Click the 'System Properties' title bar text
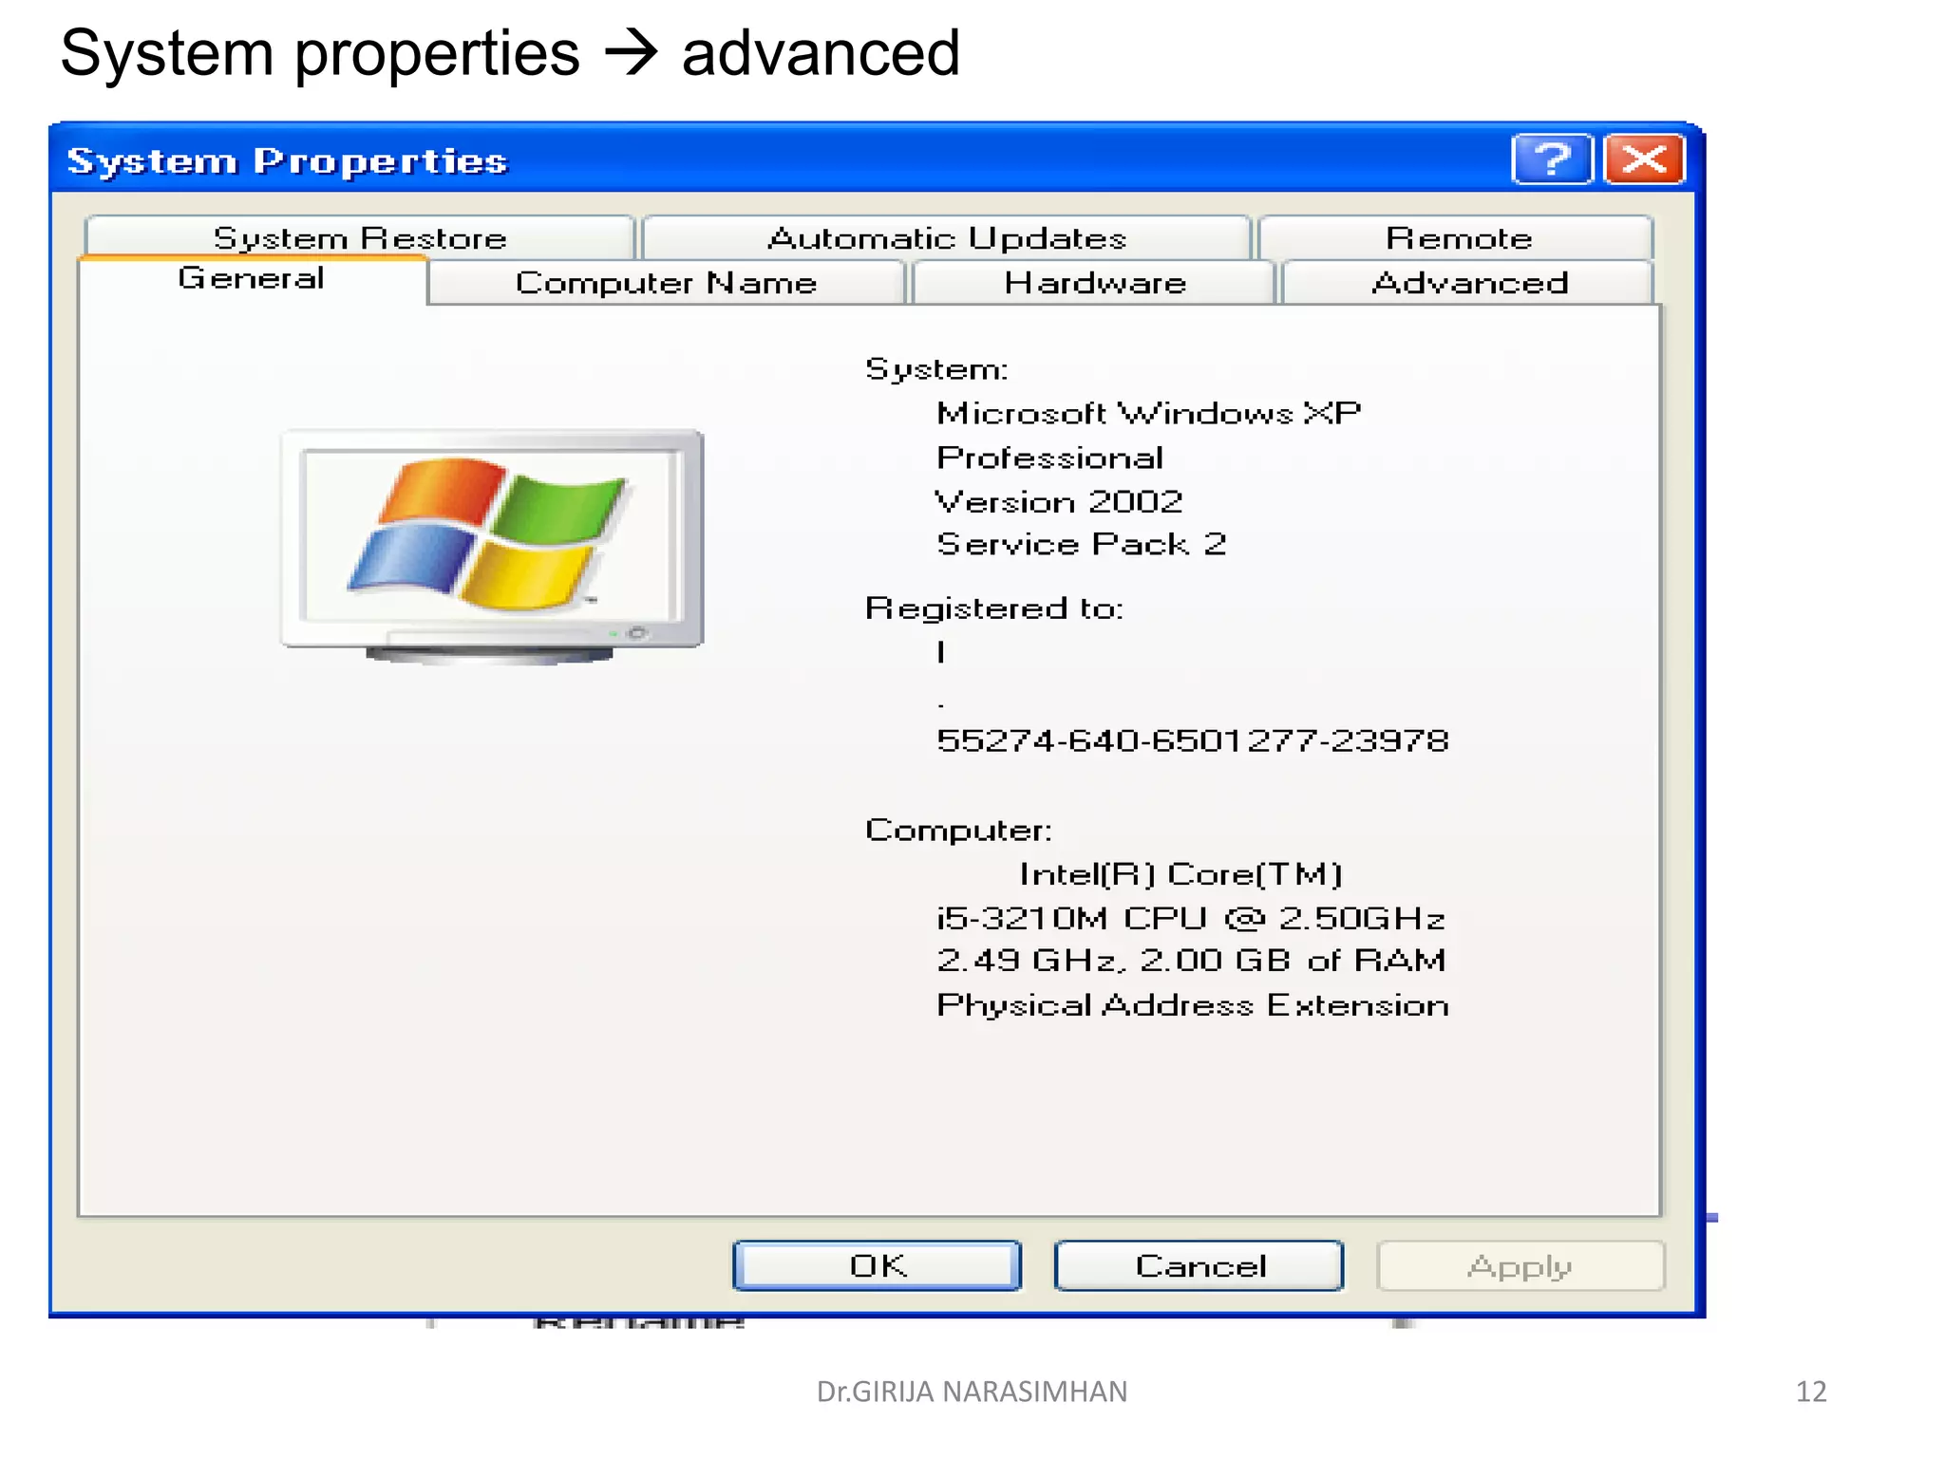The height and width of the screenshot is (1458, 1945). pos(287,161)
